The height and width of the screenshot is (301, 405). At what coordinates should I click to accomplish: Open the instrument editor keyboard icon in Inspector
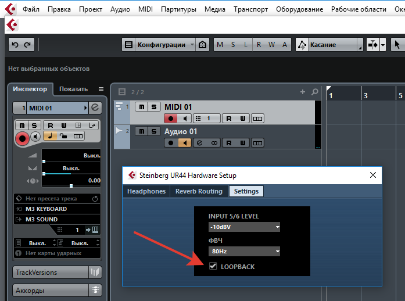[x=95, y=230]
